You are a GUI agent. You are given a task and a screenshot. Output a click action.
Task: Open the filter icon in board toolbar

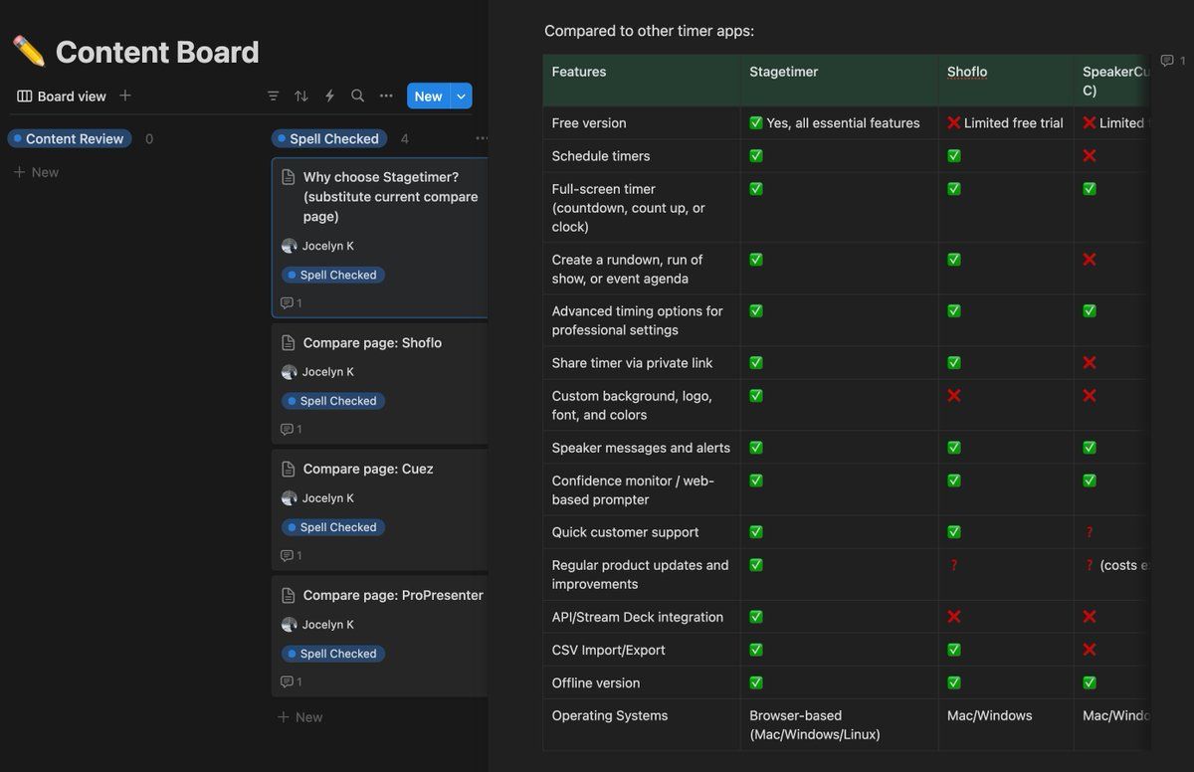click(x=273, y=96)
